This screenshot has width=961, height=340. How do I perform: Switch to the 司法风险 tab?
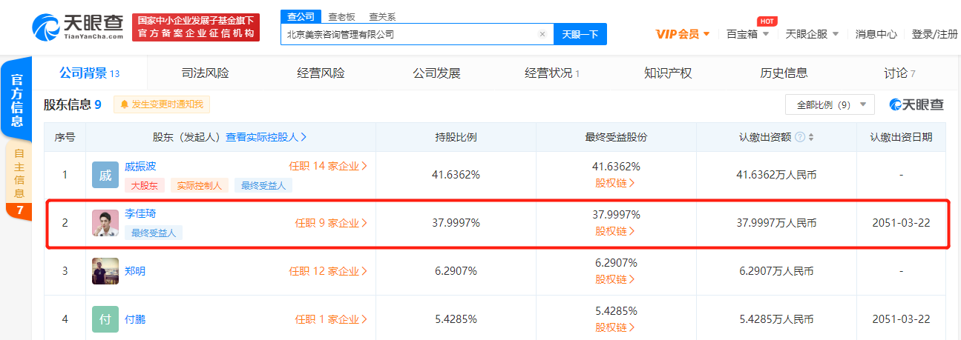[206, 73]
